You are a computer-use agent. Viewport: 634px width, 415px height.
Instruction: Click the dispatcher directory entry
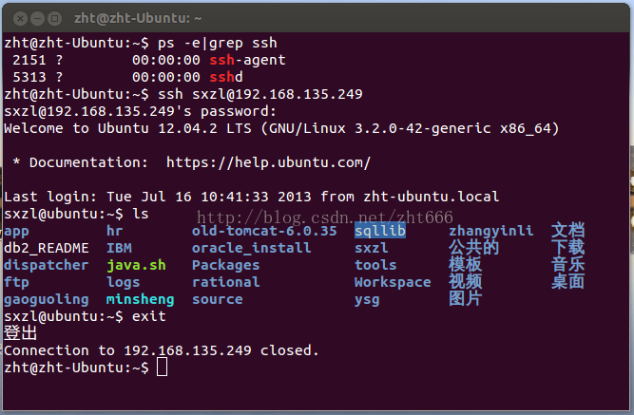point(46,265)
